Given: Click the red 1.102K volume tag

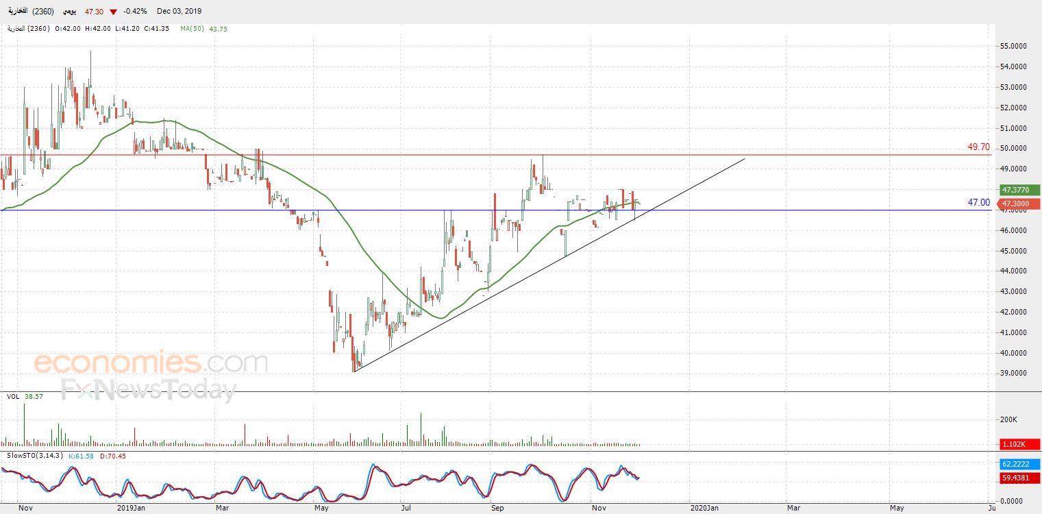Looking at the screenshot, I should click(x=1018, y=443).
